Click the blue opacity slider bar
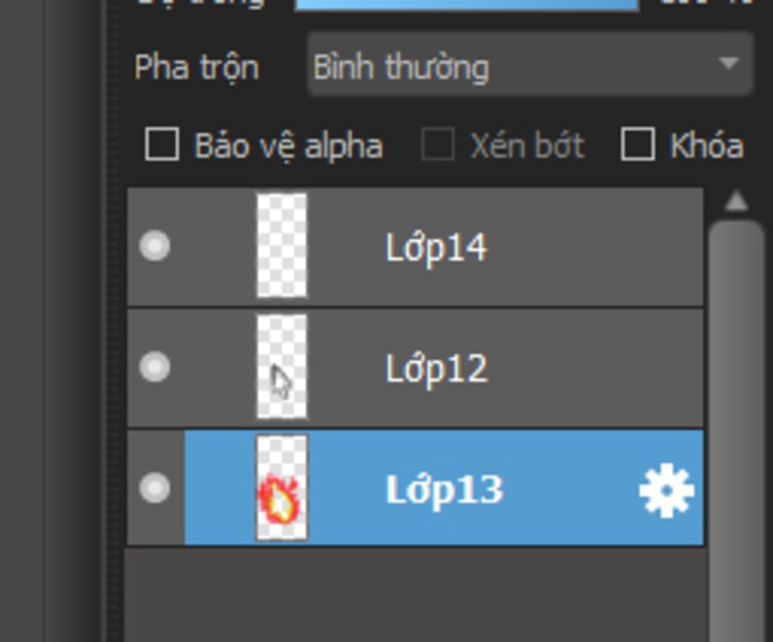The height and width of the screenshot is (642, 773). [467, 5]
